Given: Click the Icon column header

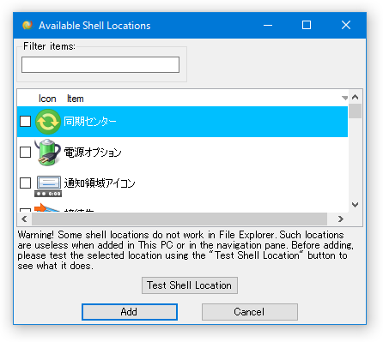Looking at the screenshot, I should 47,99.
